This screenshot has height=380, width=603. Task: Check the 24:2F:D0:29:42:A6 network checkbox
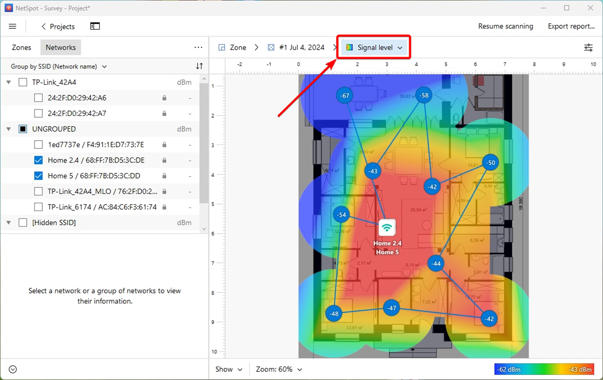[38, 97]
